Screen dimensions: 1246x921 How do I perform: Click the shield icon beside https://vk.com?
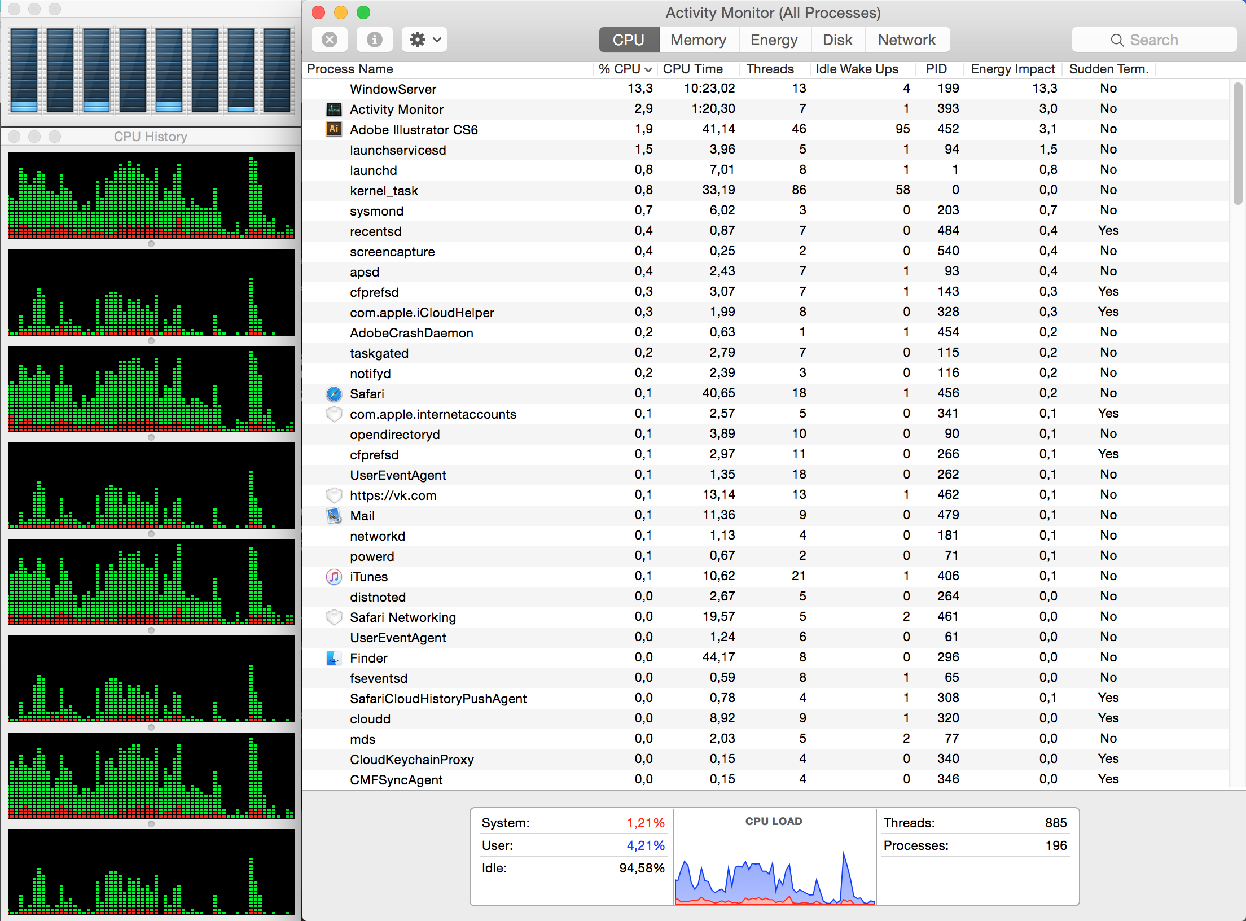tap(334, 495)
